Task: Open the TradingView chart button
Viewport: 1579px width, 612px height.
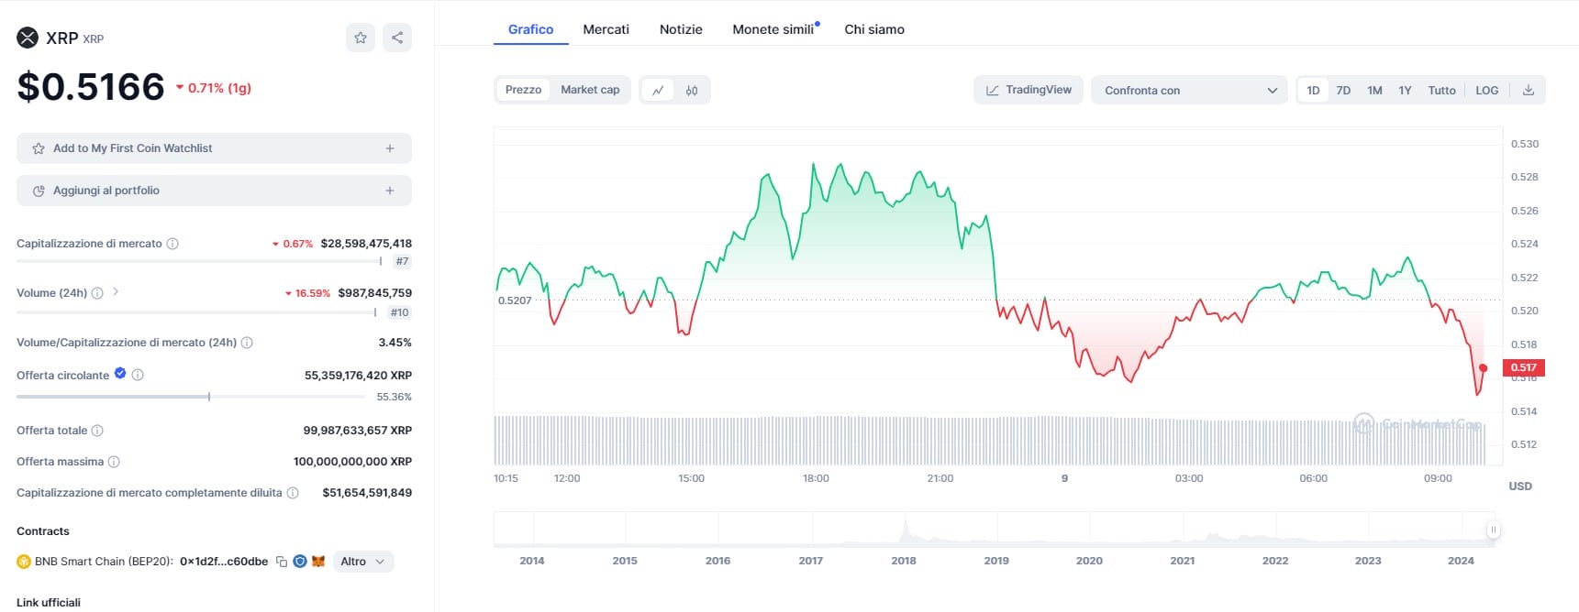Action: 1029,90
